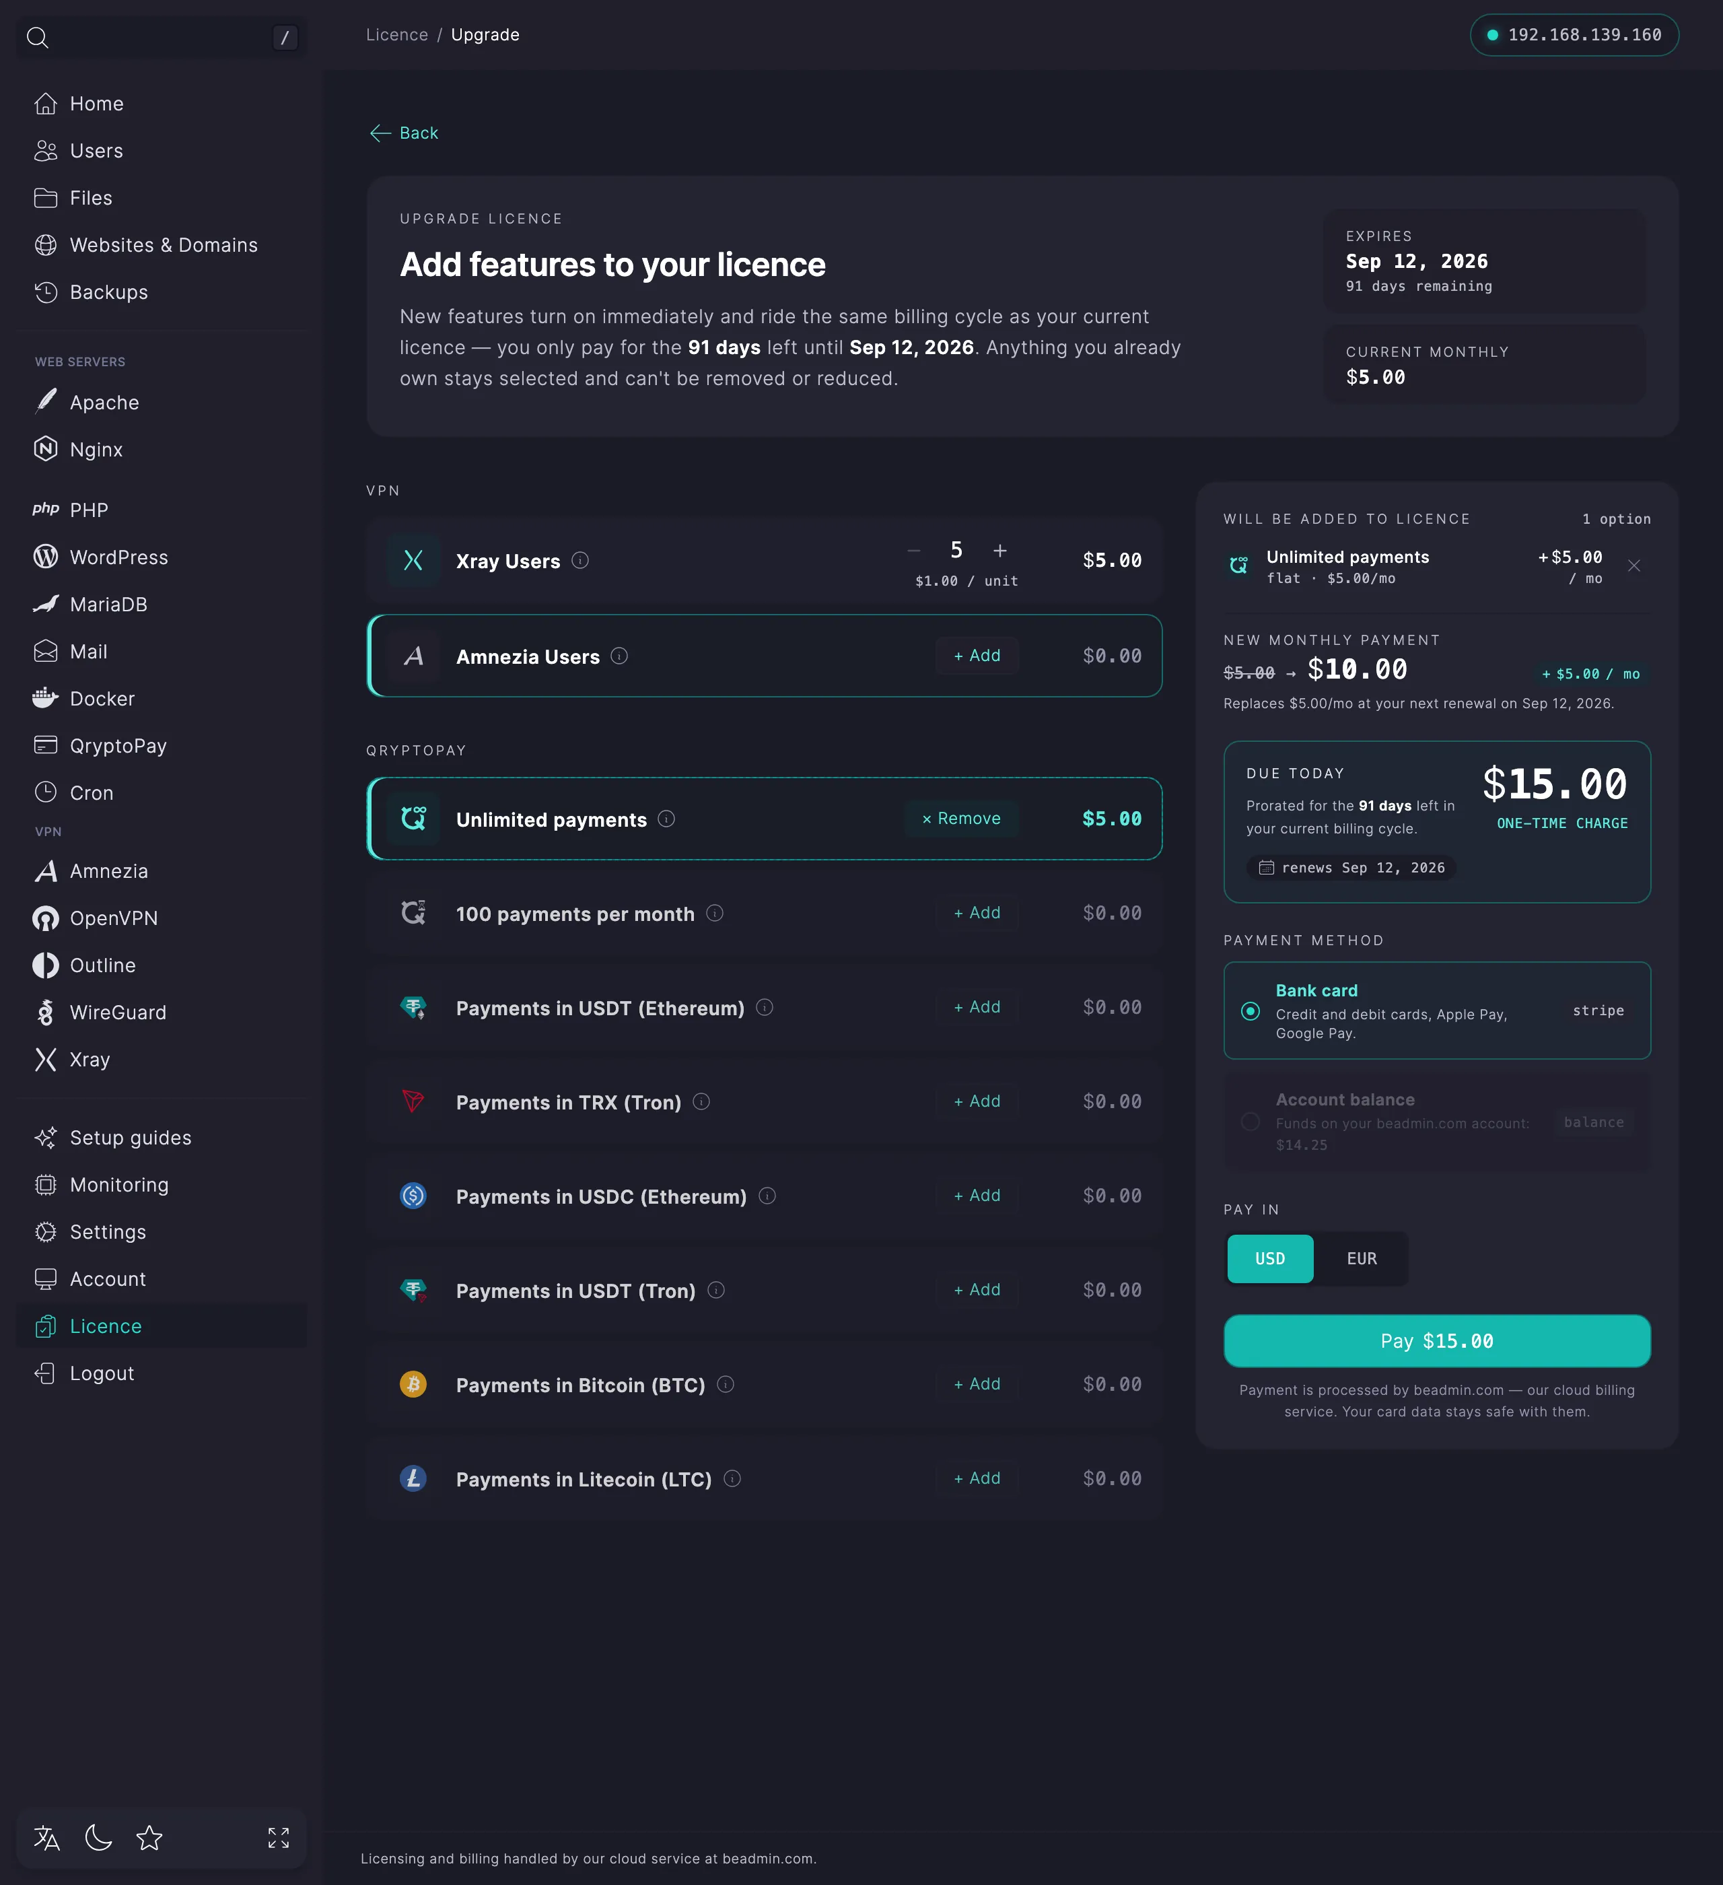This screenshot has width=1723, height=1885.
Task: Open OpenVPN page
Action: pos(162,918)
